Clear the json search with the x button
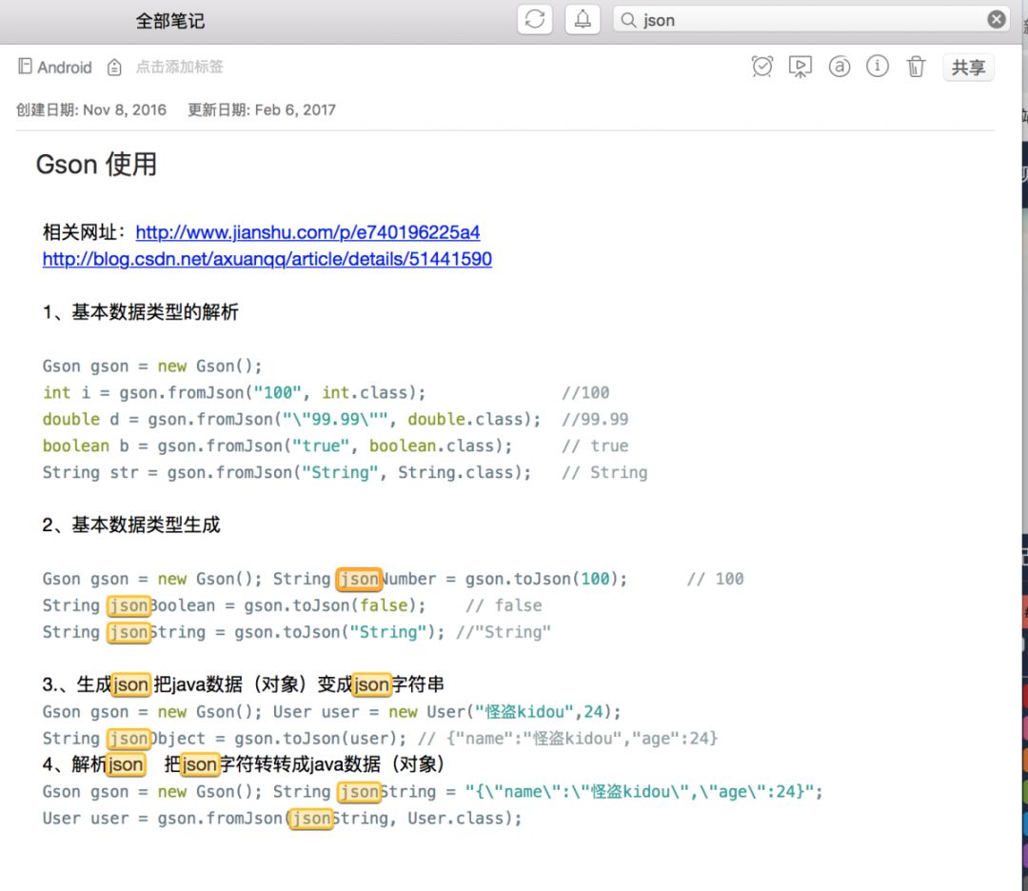1028x891 pixels. (996, 18)
